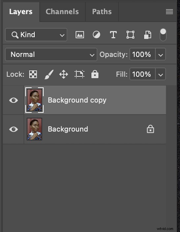Open the Layers panel menu
The image size is (180, 232).
[x=169, y=12]
